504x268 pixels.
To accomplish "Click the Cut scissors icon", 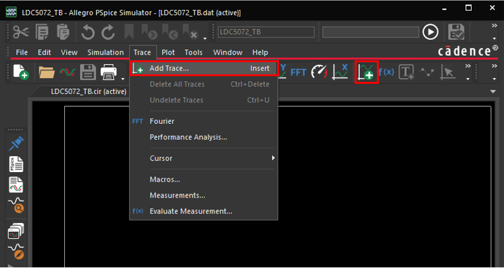I will 20,32.
